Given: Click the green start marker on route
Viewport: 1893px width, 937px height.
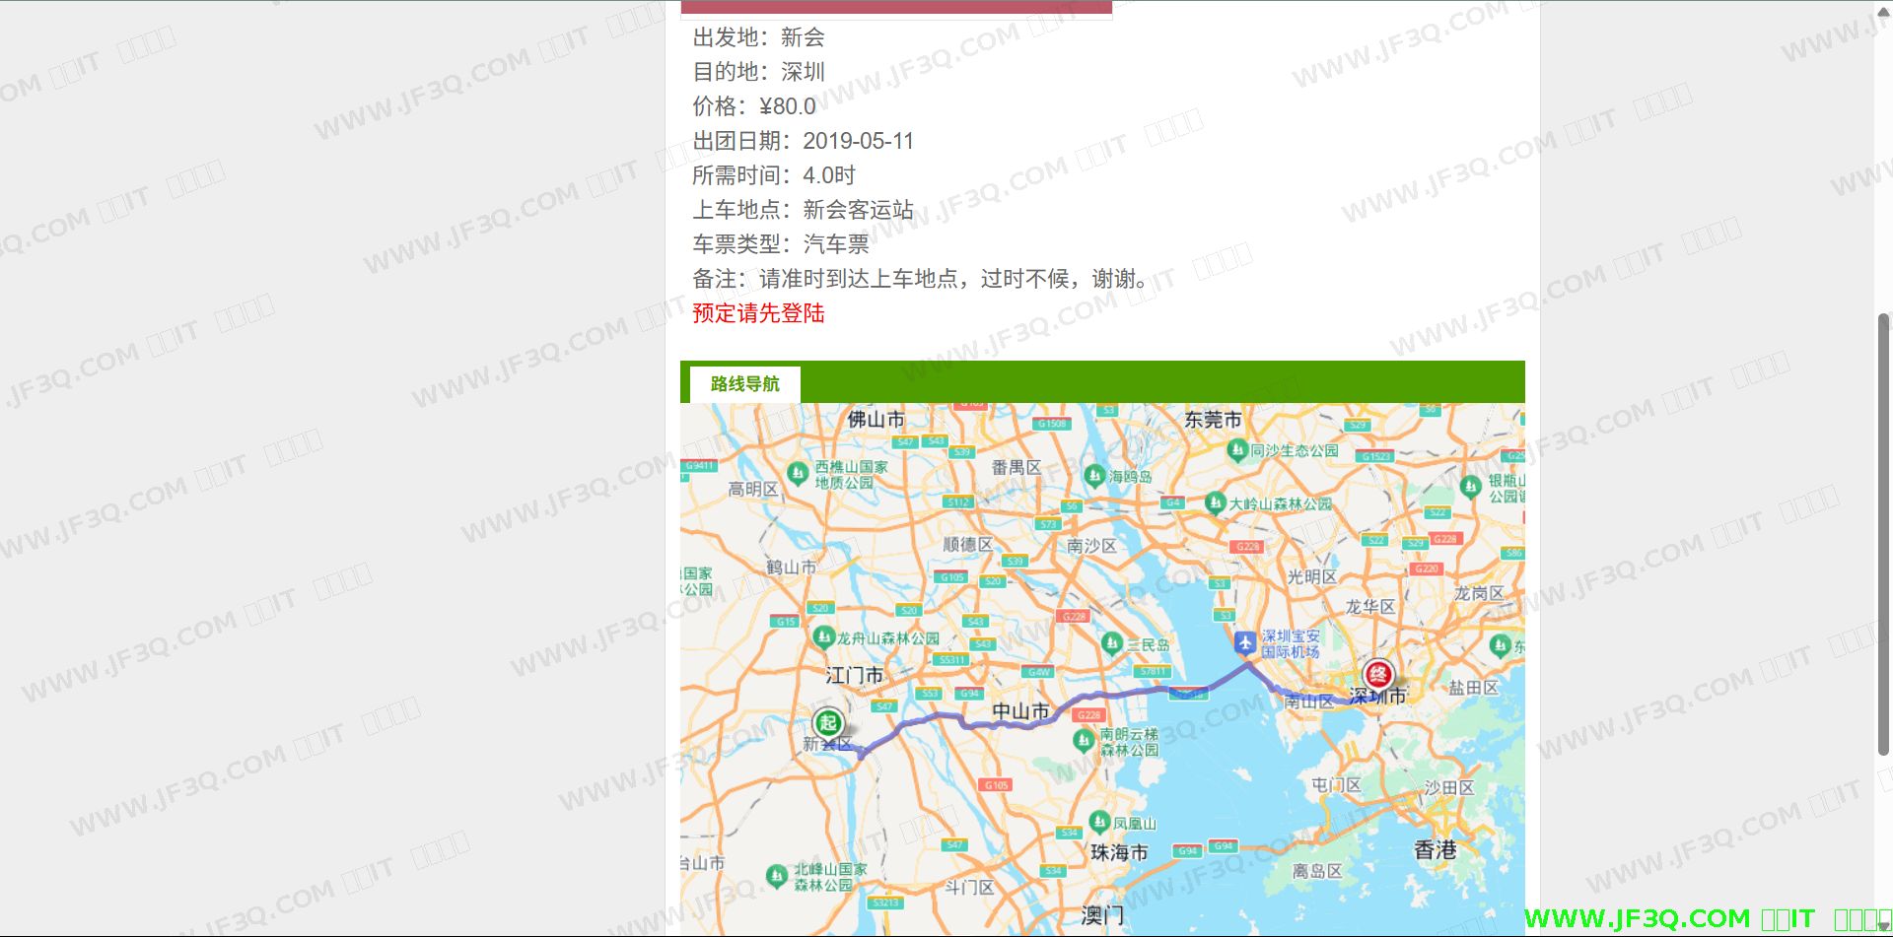Looking at the screenshot, I should tap(828, 723).
